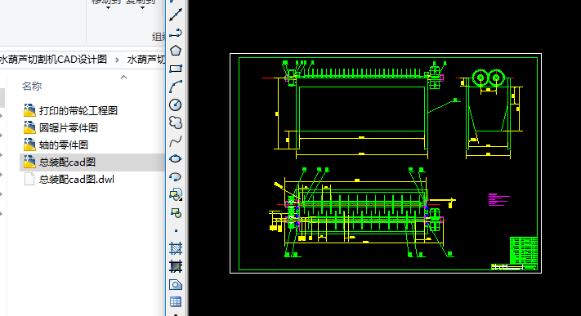Screen dimensions: 581x316
Task: Select the Arc tool
Action: click(175, 87)
